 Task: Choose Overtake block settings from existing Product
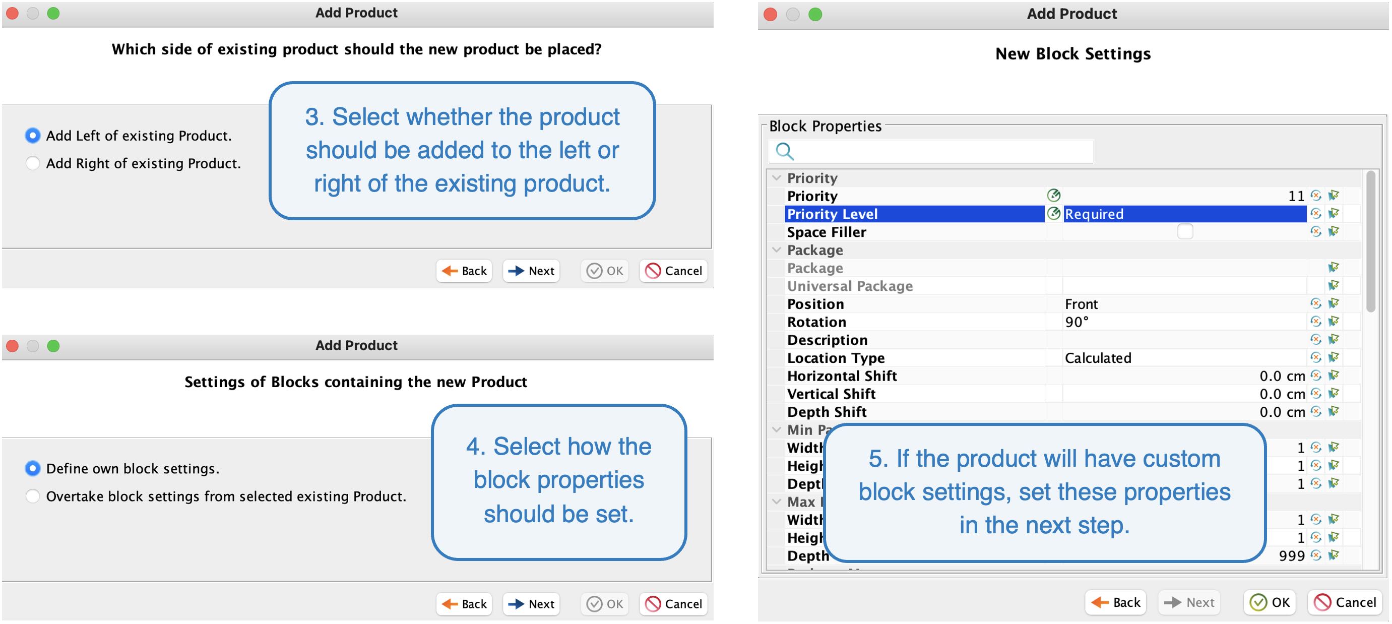33,496
